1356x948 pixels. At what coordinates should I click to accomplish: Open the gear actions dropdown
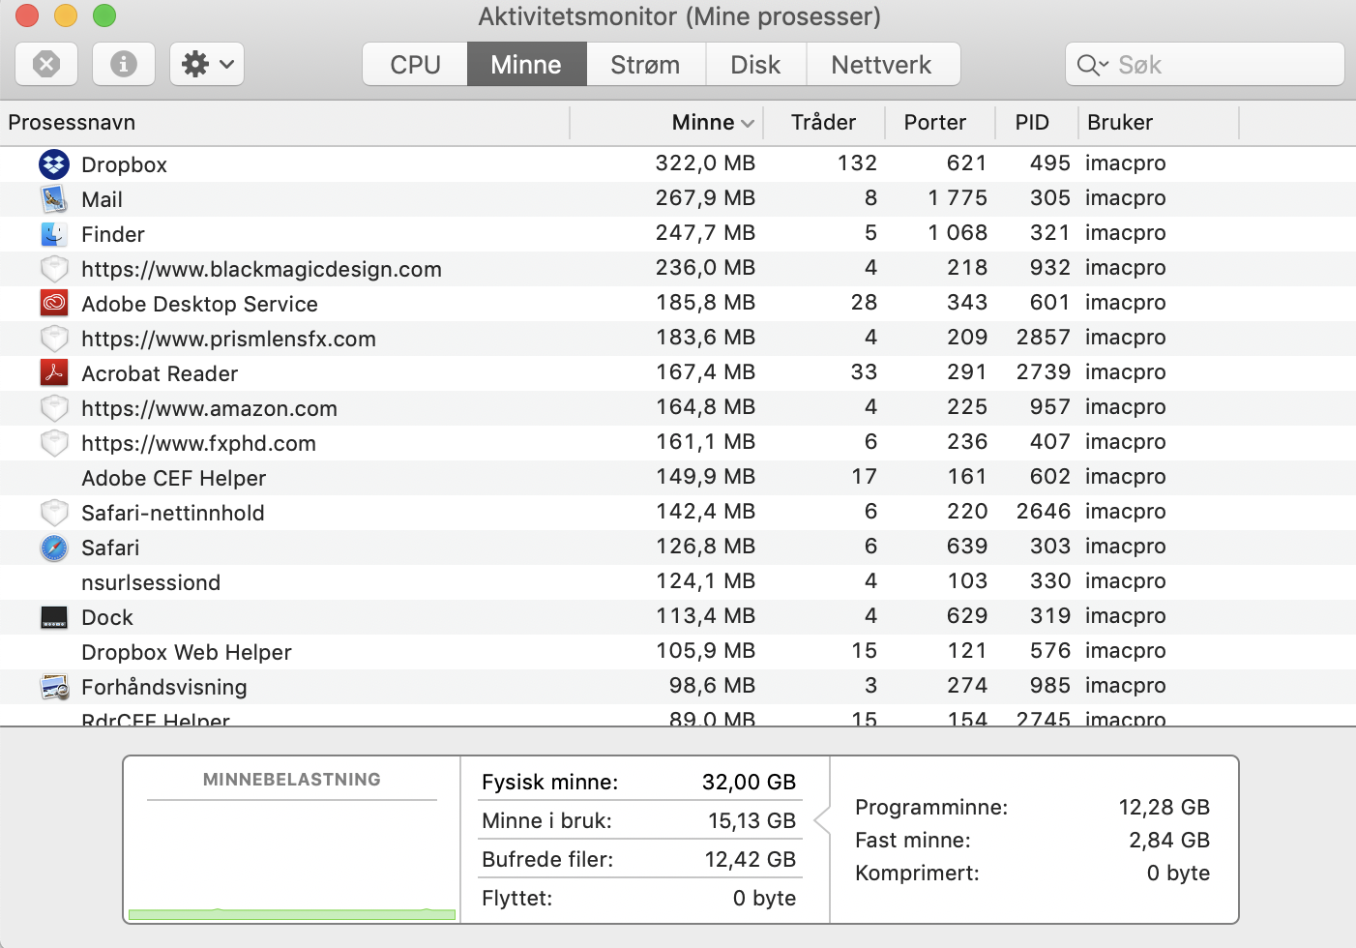click(x=207, y=65)
